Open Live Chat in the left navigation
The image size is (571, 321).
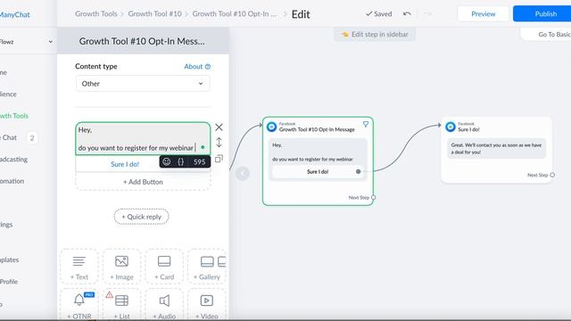(x=9, y=137)
